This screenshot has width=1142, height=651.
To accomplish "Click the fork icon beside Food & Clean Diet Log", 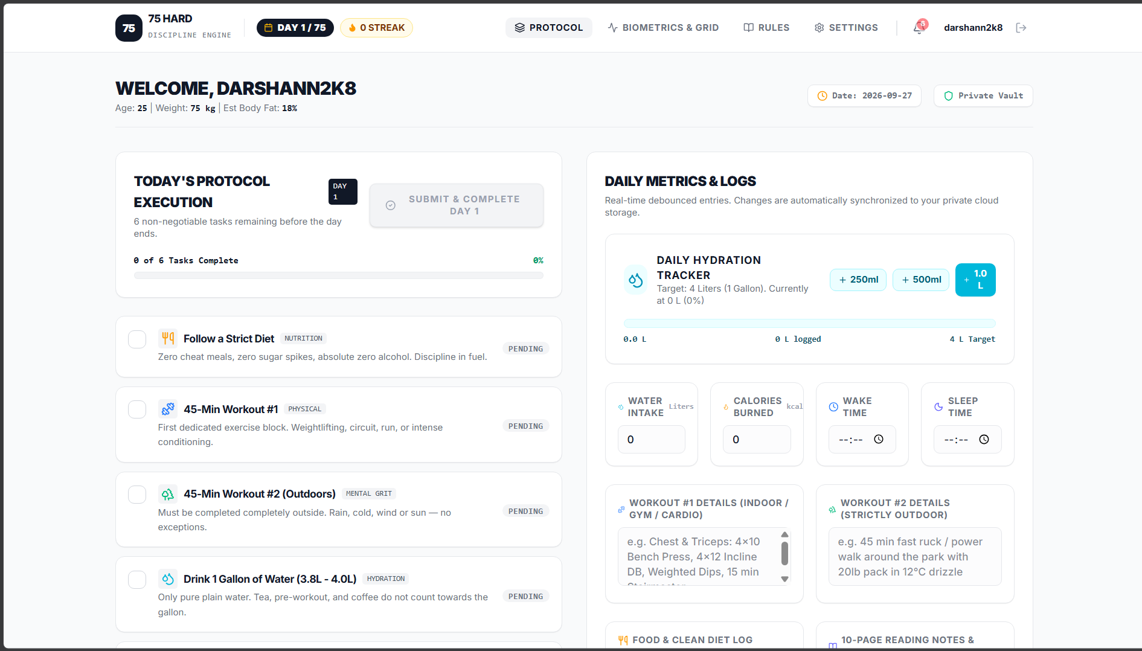I will pyautogui.click(x=623, y=640).
